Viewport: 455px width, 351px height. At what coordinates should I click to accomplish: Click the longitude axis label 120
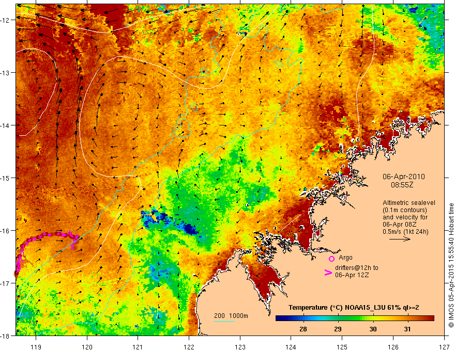coord(87,347)
